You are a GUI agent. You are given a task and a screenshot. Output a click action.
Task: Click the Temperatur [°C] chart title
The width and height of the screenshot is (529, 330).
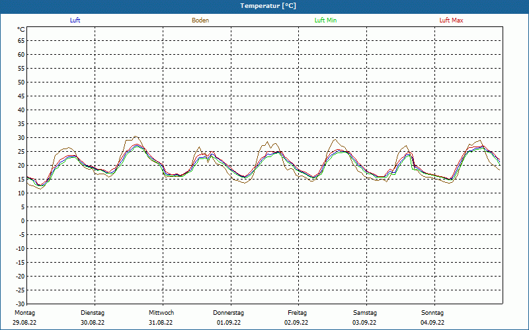click(268, 6)
